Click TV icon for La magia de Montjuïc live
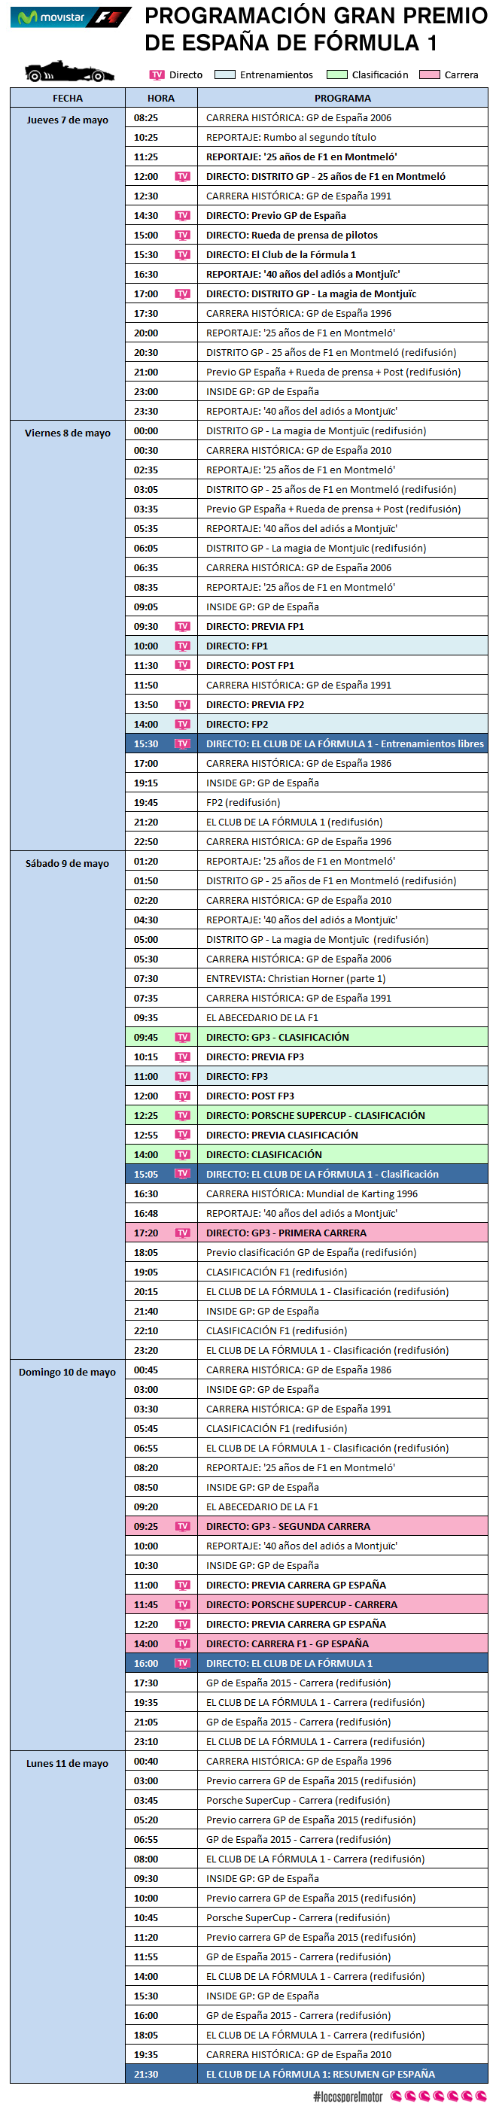 coord(183,294)
